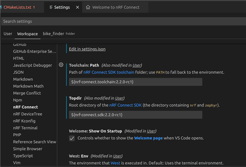Select Markdown Math in settings tree
Viewport: 246px width, 167px height.
point(28,86)
